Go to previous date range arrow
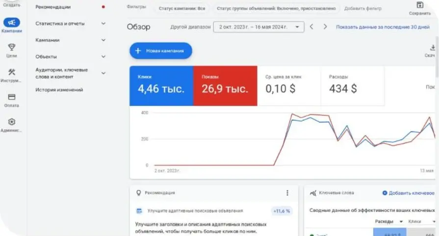The width and height of the screenshot is (439, 236). (x=311, y=27)
